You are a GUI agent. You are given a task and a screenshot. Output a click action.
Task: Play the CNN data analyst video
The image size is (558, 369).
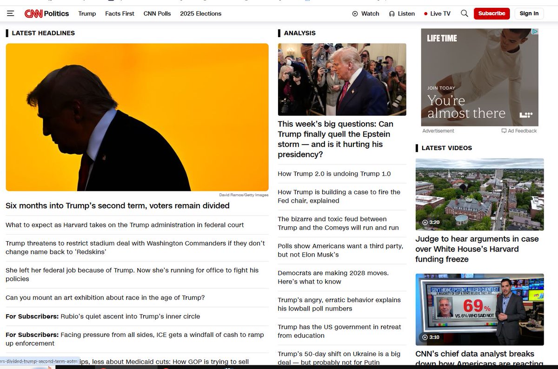pyautogui.click(x=479, y=309)
